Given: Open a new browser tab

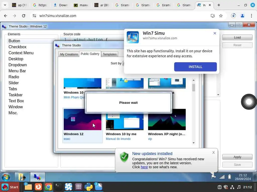Looking at the screenshot, I should pyautogui.click(x=219, y=5).
